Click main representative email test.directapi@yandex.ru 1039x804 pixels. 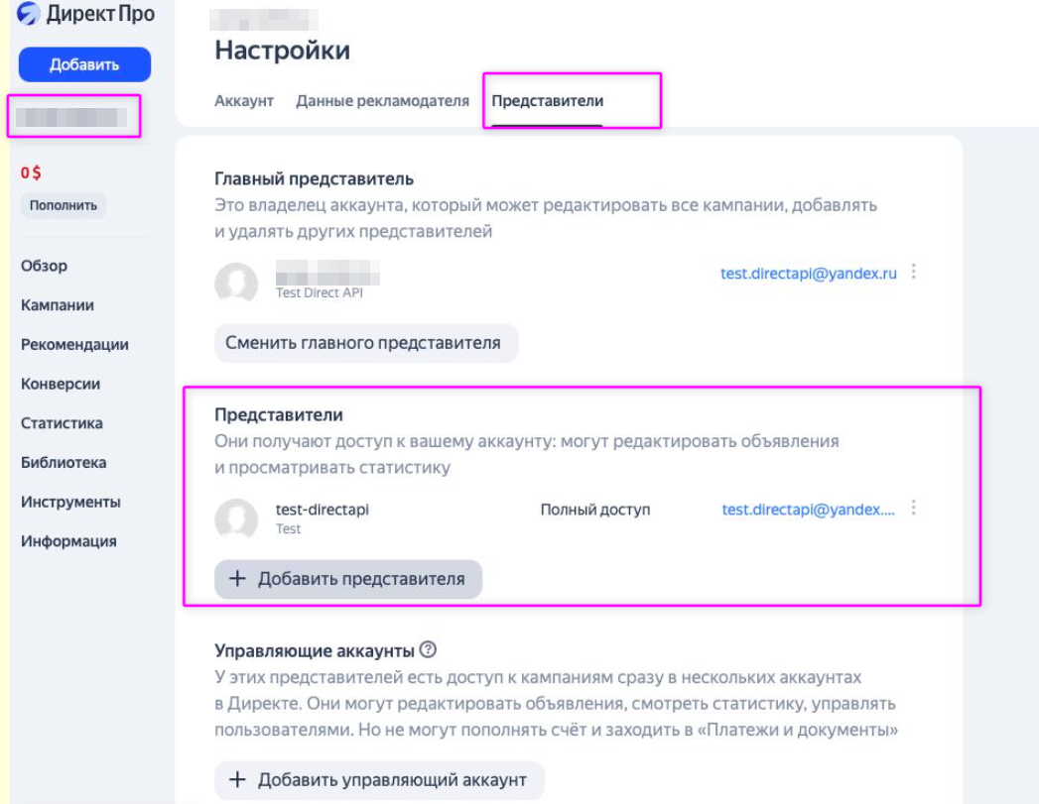coord(808,274)
